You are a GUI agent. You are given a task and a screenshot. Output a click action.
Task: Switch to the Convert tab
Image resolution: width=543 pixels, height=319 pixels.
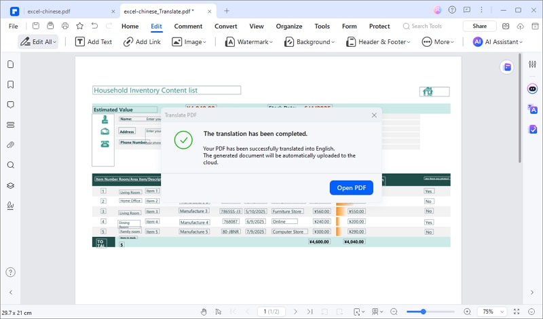click(x=226, y=26)
